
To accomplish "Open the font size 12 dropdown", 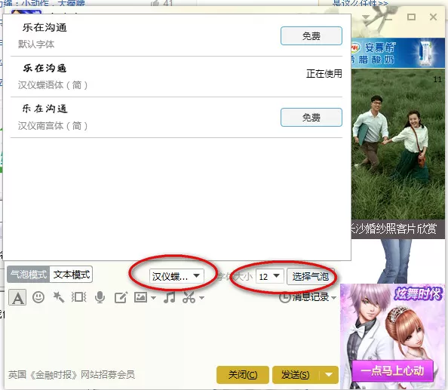I will [270, 276].
